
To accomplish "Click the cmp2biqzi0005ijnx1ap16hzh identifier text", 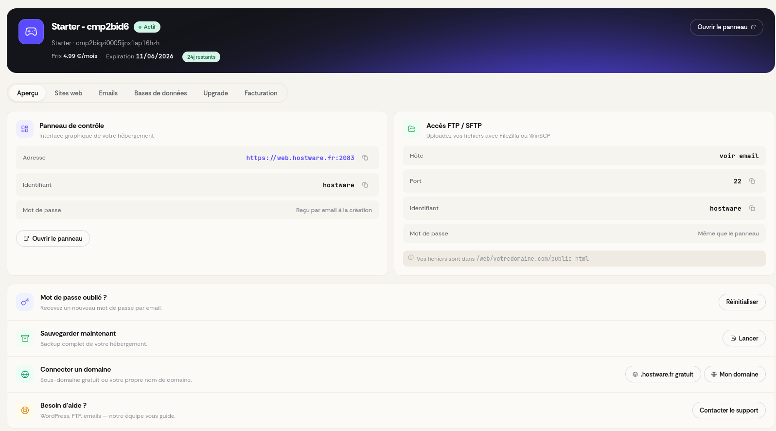I will click(x=118, y=43).
